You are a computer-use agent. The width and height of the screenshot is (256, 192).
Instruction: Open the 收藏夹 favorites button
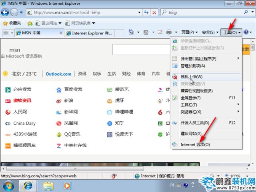tap(12, 23)
